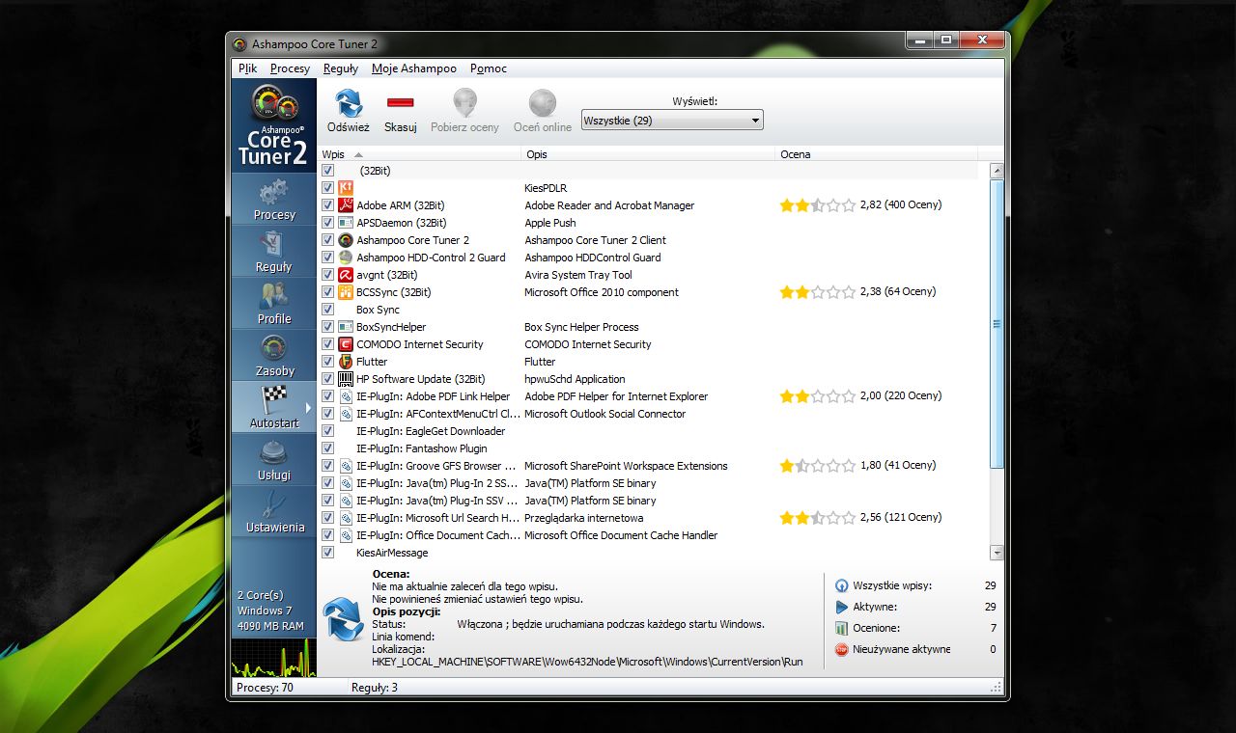Screen dimensions: 1236x733
Task: Click the Wpis column sort arrow
Action: coord(359,154)
